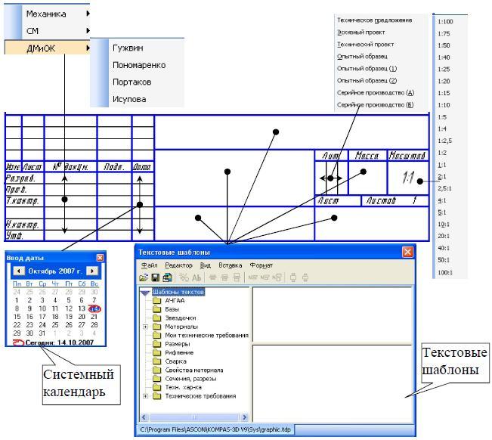
Task: Click the folder icon beside Базы
Action: tap(156, 309)
